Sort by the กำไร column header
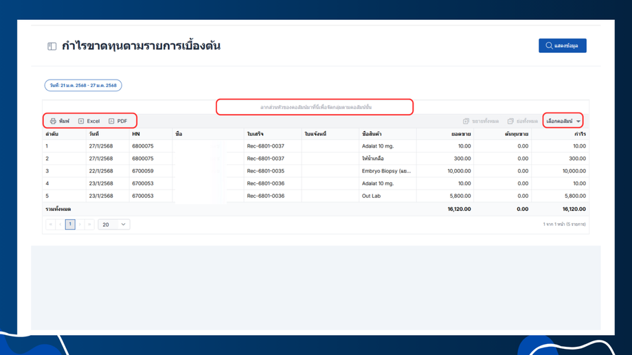Image resolution: width=632 pixels, height=355 pixels. 561,134
